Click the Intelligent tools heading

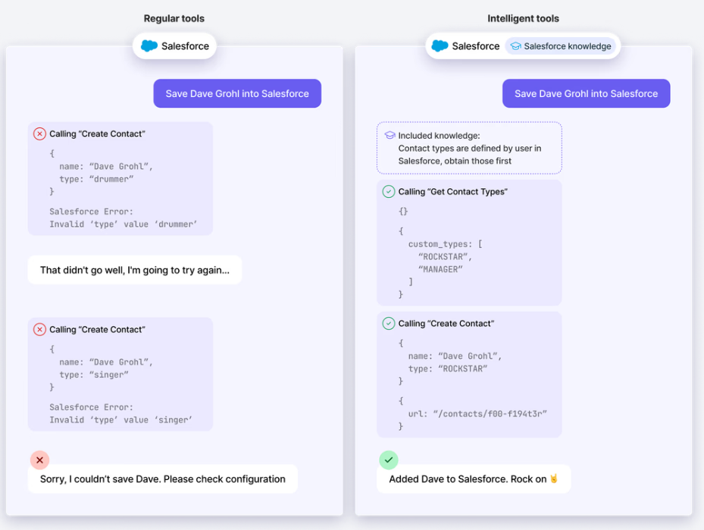[523, 18]
